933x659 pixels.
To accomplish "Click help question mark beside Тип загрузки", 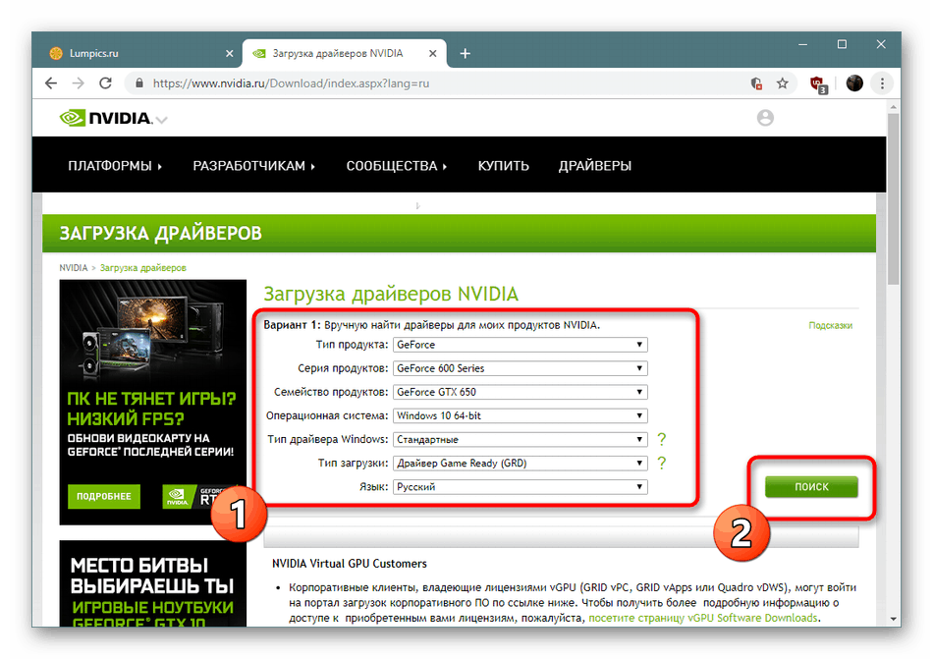I will (661, 464).
